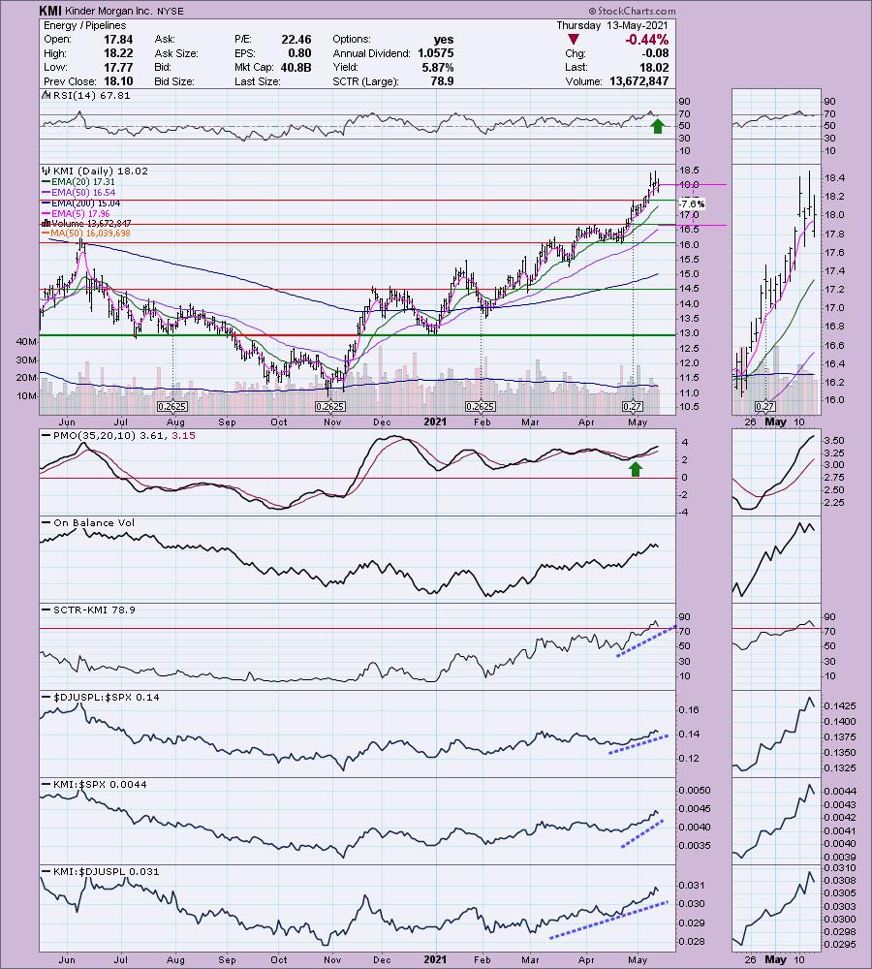Select the Annual Dividend value 1.0575

click(x=436, y=53)
